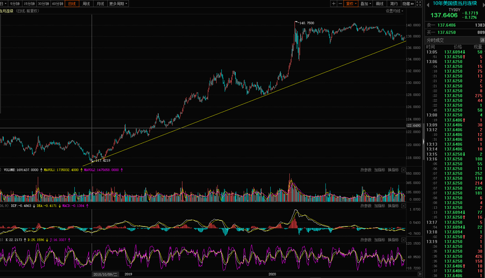Click the zoom in plus icon

(334, 4)
